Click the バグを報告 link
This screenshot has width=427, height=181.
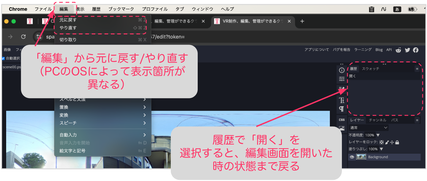click(341, 50)
